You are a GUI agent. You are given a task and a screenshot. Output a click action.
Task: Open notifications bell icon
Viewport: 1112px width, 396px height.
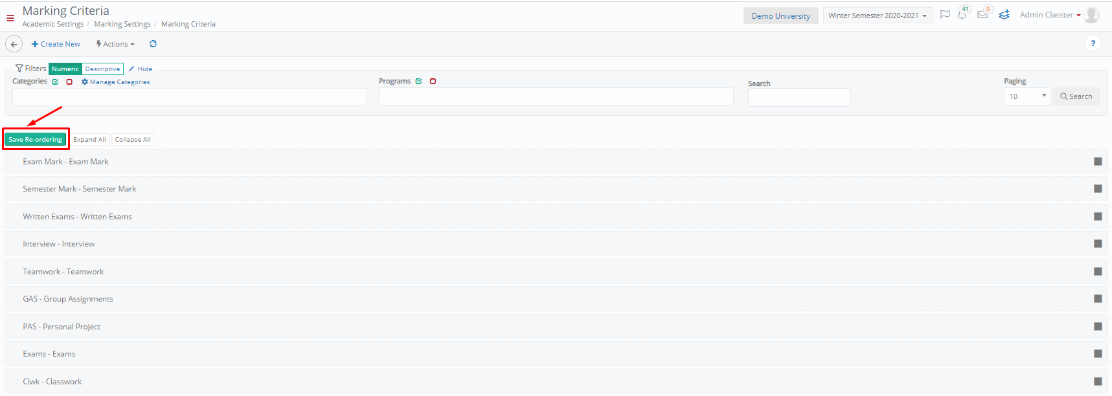(x=962, y=15)
